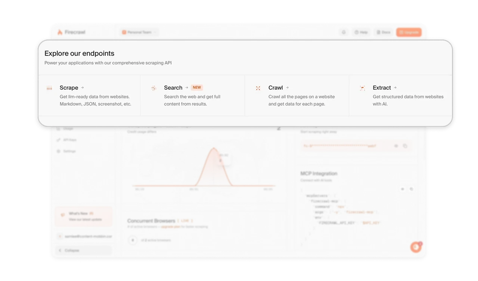Screen dimensions: 478x281
Task: Click the arrow beside Crawl title
Action: [287, 88]
